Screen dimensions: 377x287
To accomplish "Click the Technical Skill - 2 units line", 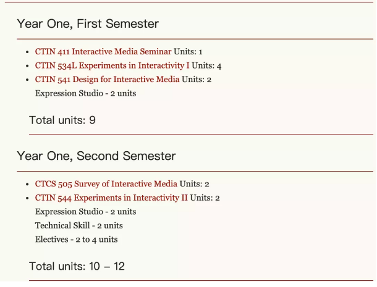I will click(78, 225).
